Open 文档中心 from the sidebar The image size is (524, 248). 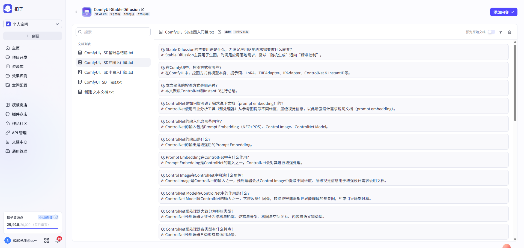19,142
